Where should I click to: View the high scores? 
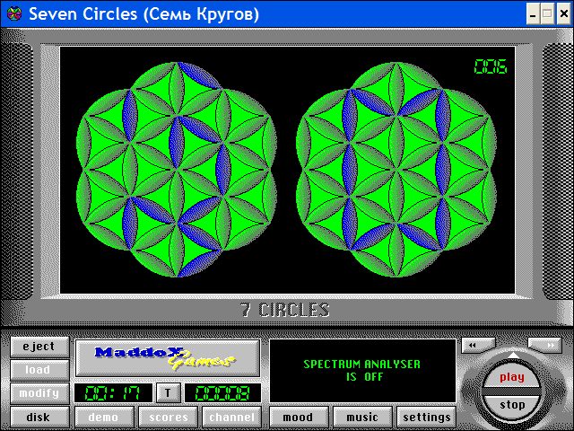168,417
